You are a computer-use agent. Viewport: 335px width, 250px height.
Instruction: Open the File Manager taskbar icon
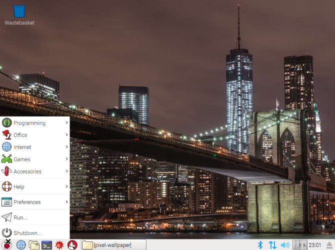34,244
